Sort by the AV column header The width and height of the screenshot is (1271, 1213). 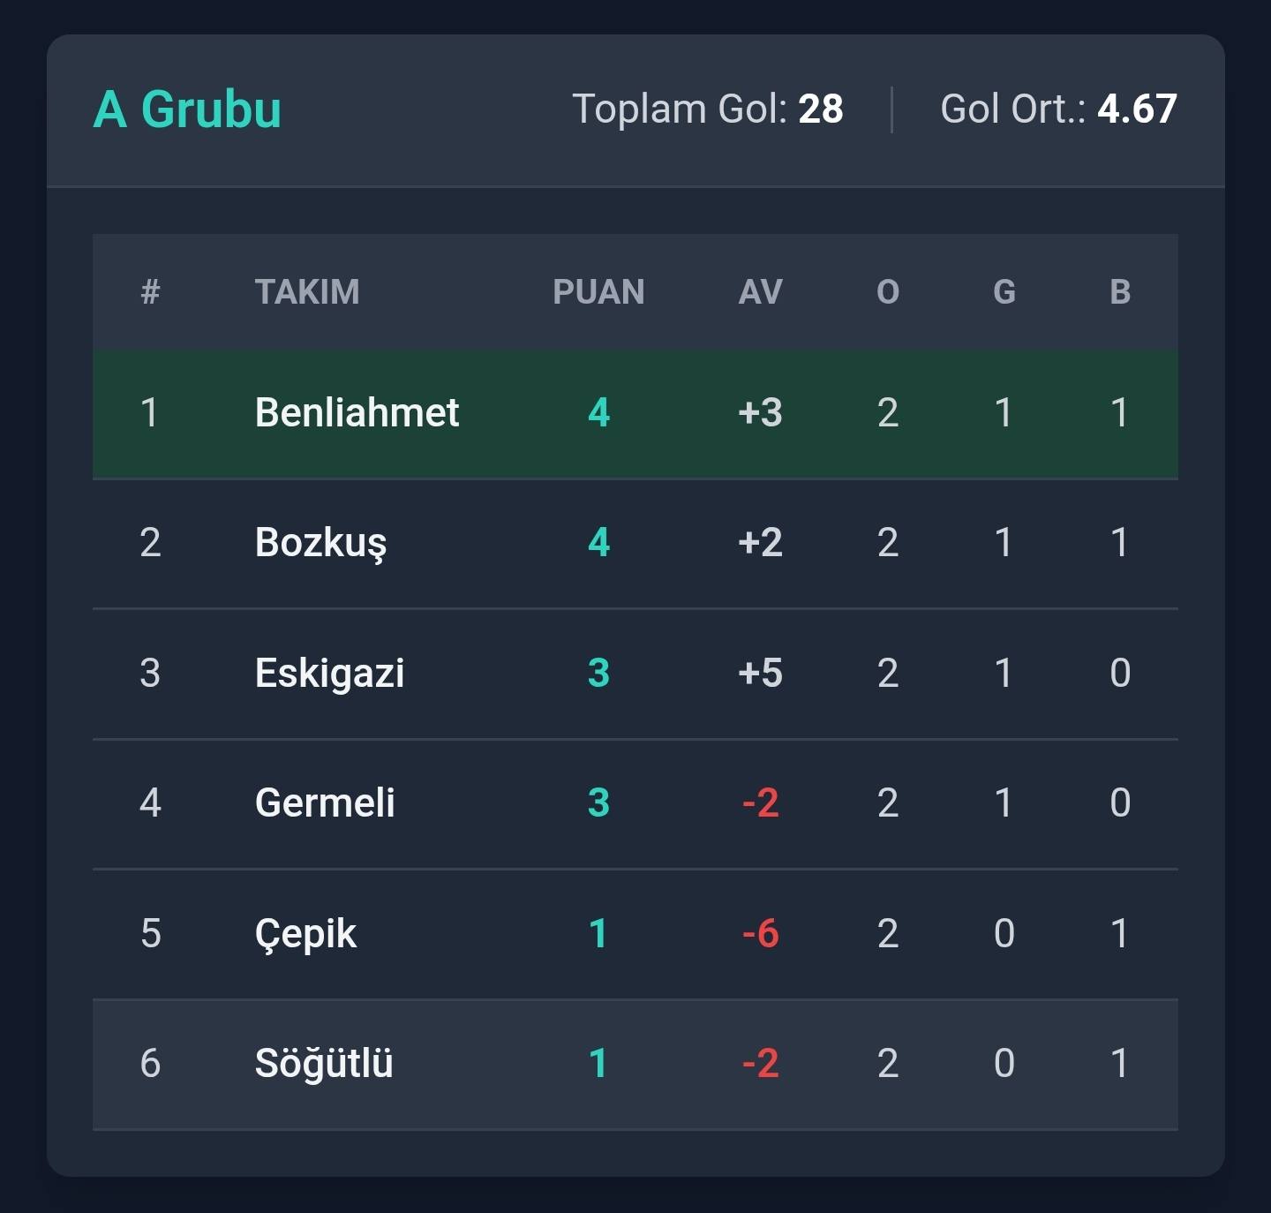tap(760, 292)
